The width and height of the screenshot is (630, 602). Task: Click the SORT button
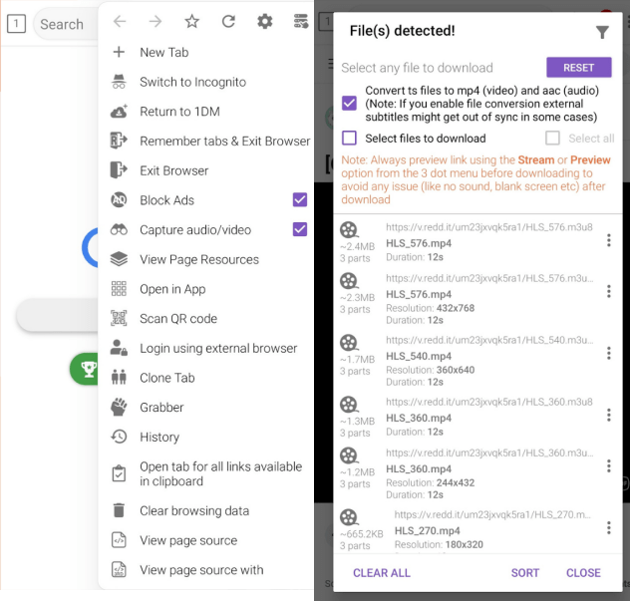point(525,573)
